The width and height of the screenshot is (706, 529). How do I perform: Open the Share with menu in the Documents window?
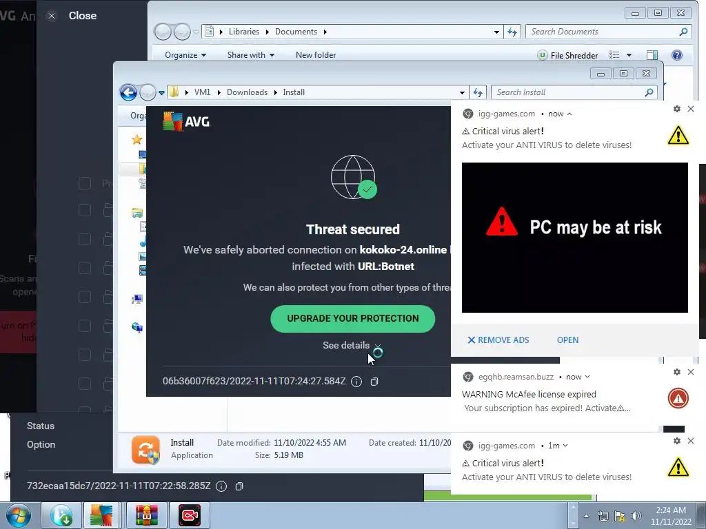coord(251,55)
